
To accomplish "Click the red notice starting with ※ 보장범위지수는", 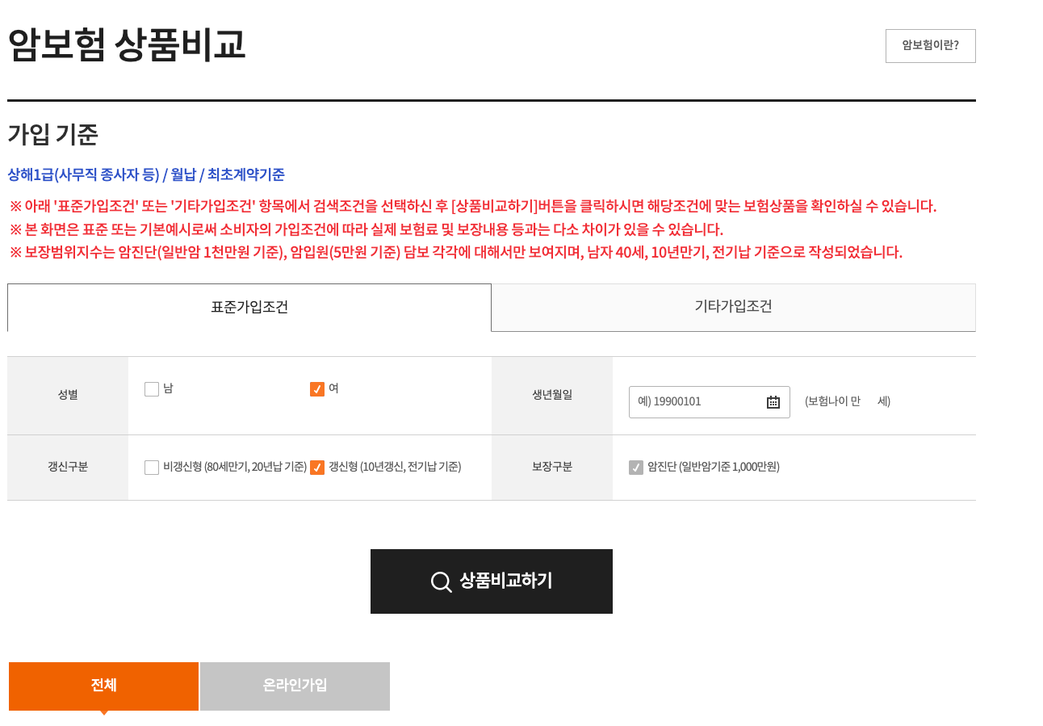I will click(456, 252).
